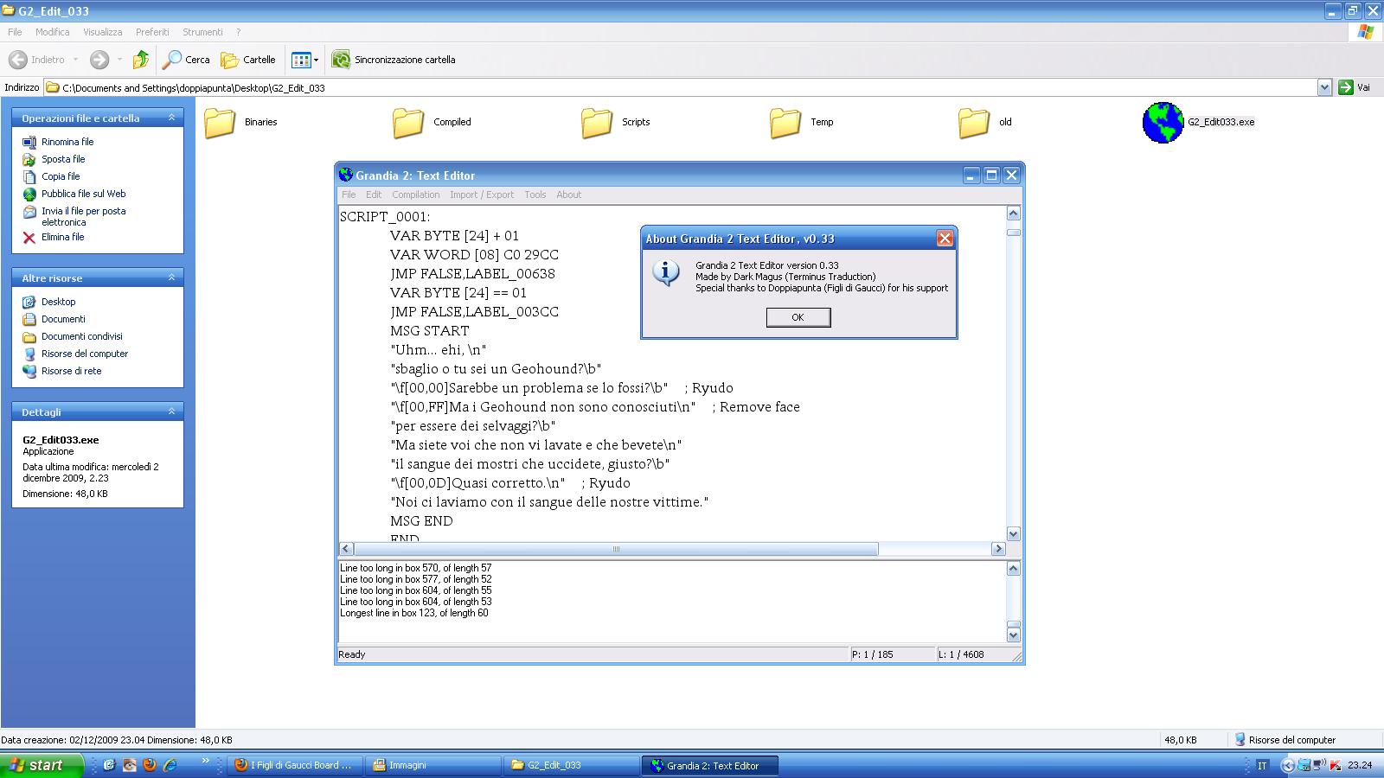Open the Cerca search tool
1384x778 pixels.
187,60
